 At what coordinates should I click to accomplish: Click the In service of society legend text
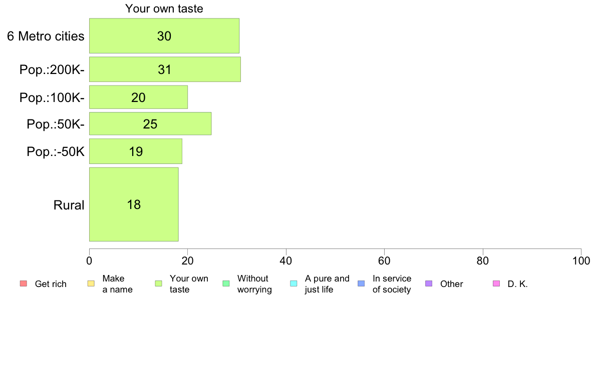392,284
